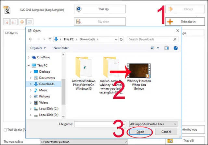Click the Thay đổi button

[185, 141]
